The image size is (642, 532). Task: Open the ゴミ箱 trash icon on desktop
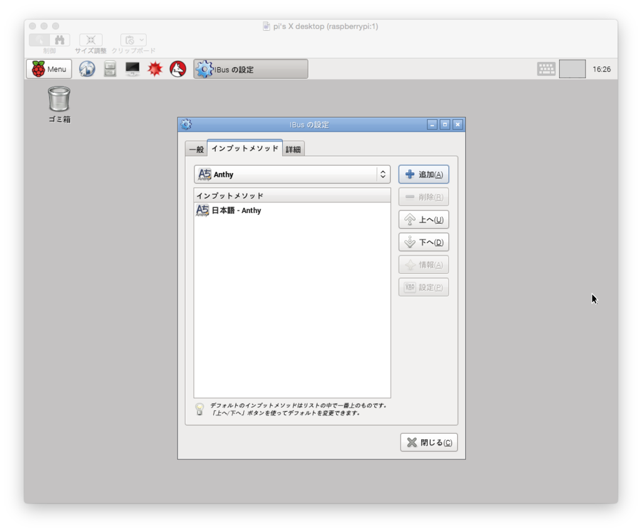pyautogui.click(x=60, y=105)
